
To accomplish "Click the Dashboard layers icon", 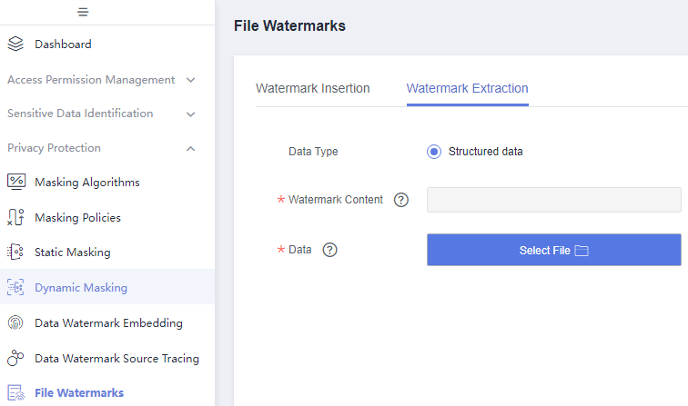I will (x=15, y=44).
